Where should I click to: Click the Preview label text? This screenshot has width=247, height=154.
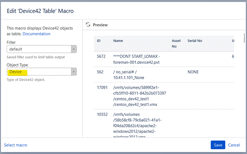[100, 25]
